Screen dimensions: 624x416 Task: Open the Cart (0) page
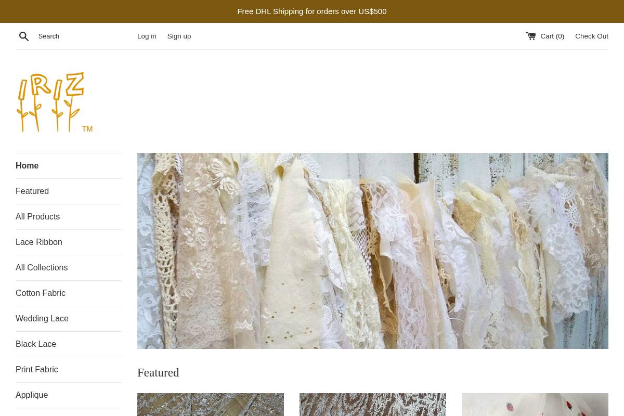click(551, 36)
